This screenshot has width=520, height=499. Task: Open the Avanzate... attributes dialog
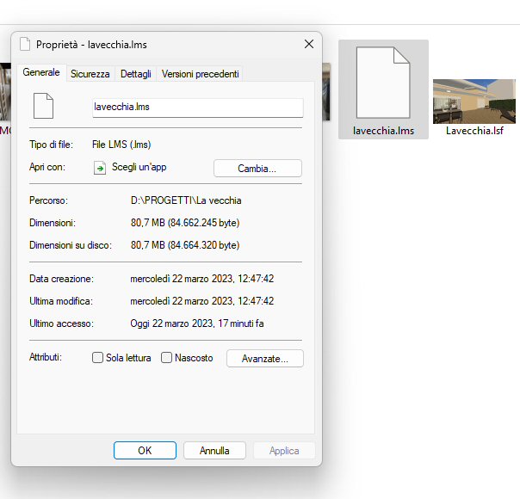(264, 358)
